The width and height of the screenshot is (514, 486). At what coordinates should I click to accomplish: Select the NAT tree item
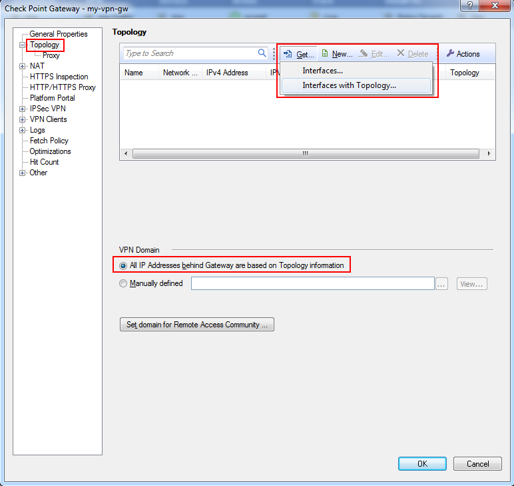click(37, 66)
